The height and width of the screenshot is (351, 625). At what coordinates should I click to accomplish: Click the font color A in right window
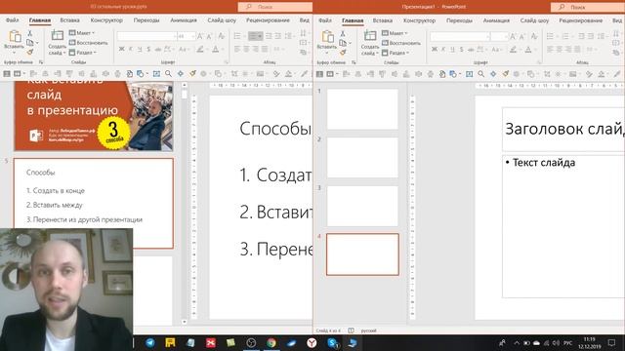pos(529,50)
